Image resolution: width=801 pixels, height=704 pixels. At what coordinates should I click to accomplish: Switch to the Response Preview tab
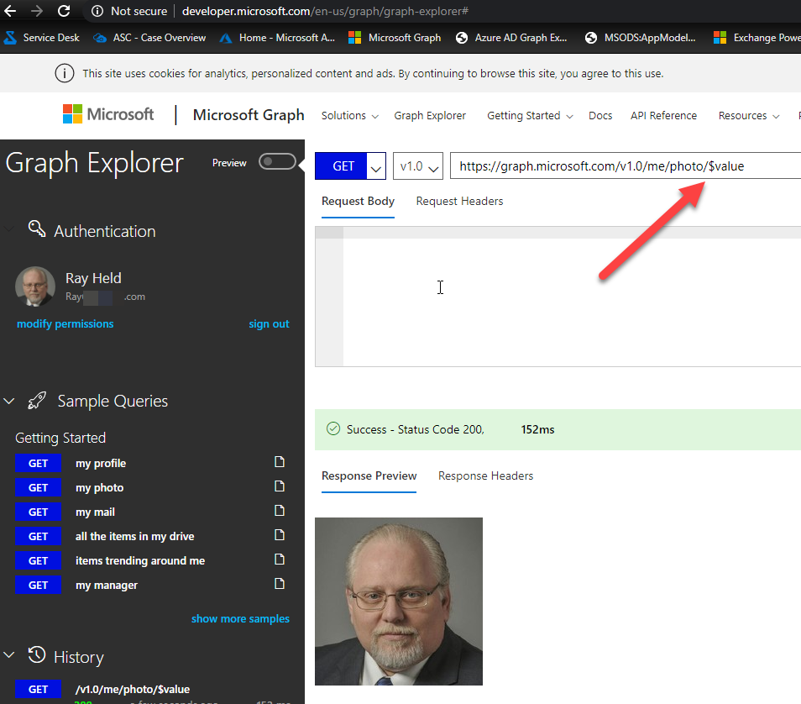369,476
